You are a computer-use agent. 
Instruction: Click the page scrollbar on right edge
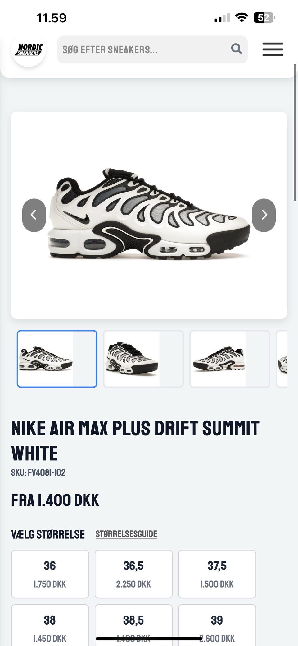(295, 133)
